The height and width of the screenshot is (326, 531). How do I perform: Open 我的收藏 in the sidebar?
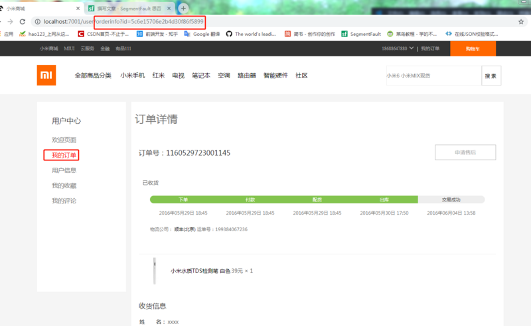click(64, 186)
